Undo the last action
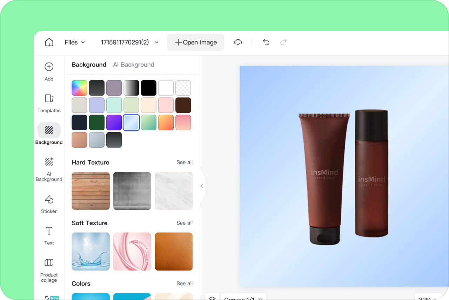Screen dimensions: 449x300 click(x=266, y=42)
